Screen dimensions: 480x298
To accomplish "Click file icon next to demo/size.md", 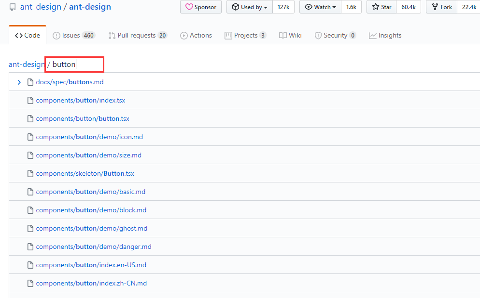I will click(x=30, y=155).
